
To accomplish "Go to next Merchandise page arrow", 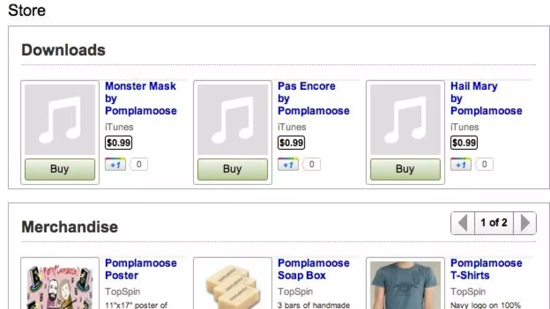I will (x=525, y=223).
